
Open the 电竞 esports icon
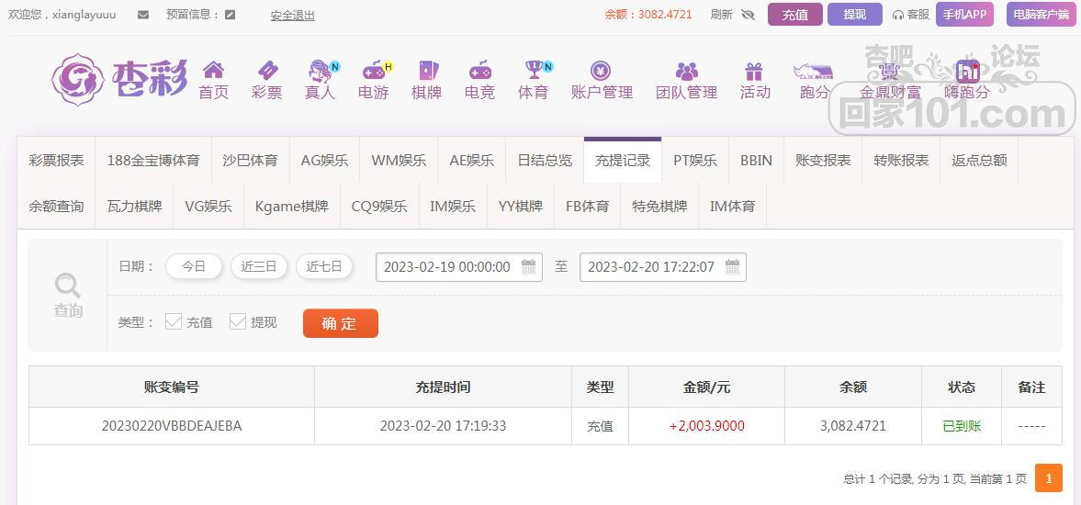tap(479, 70)
